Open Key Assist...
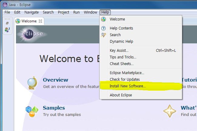Viewport: 197px width, 131px height. pyautogui.click(x=141, y=51)
